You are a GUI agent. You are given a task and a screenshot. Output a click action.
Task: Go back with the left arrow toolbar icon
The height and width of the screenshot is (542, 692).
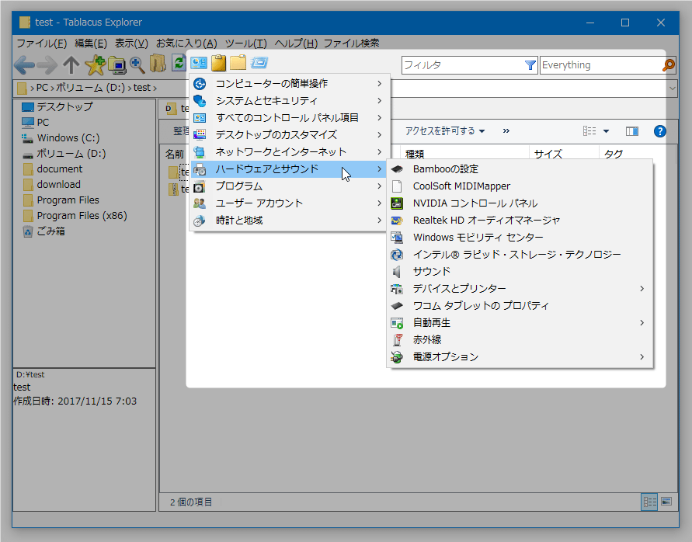coord(24,65)
